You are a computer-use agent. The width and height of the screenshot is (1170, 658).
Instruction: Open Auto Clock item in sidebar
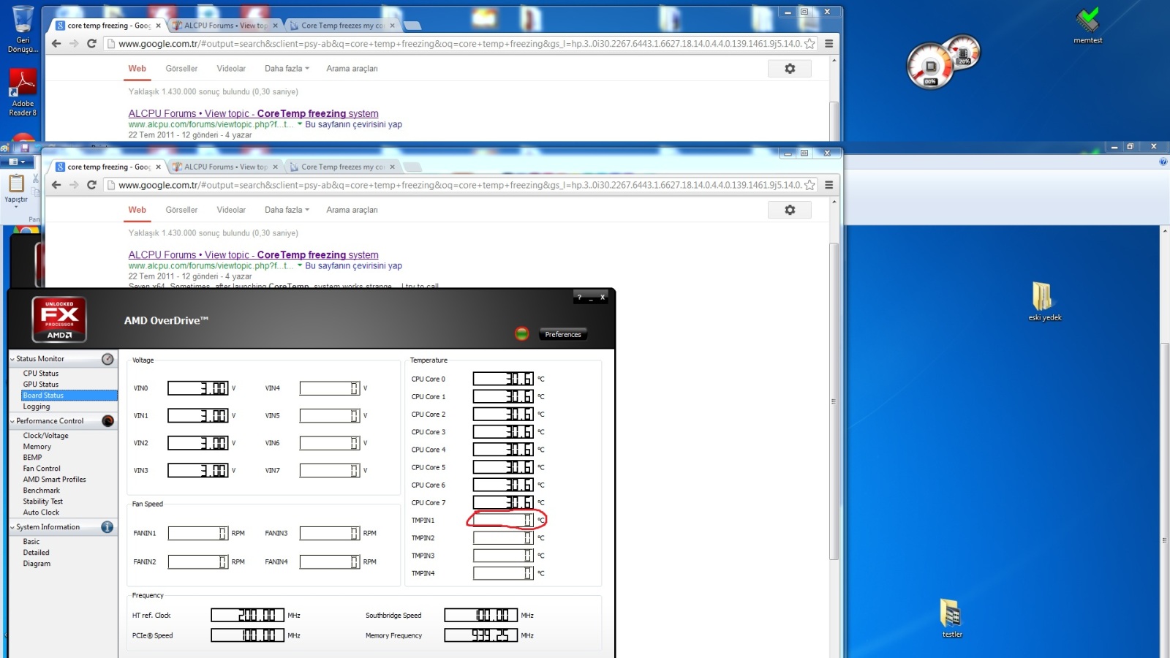click(x=41, y=513)
